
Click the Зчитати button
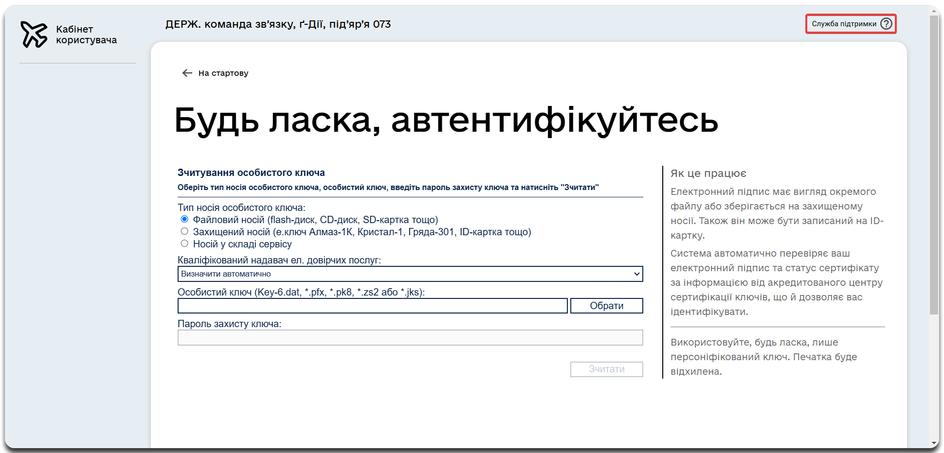tap(607, 369)
